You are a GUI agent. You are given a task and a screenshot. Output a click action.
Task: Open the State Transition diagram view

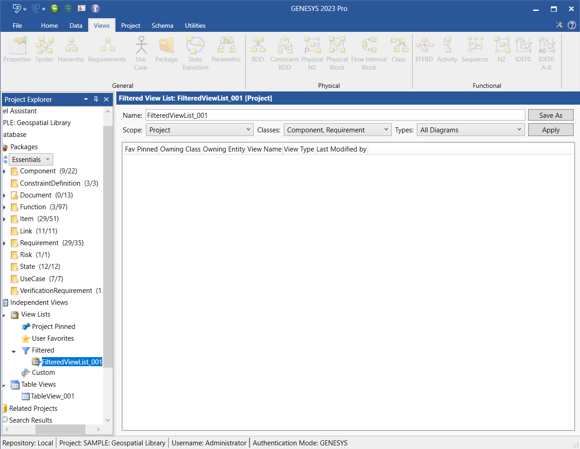(195, 54)
